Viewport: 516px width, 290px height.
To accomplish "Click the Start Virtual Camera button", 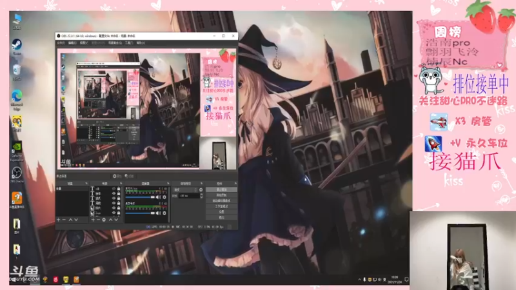I will point(221,201).
